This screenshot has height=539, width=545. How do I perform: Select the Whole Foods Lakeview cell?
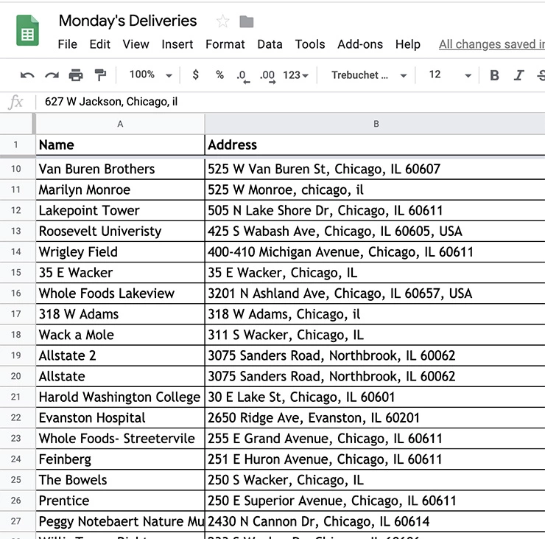point(120,293)
